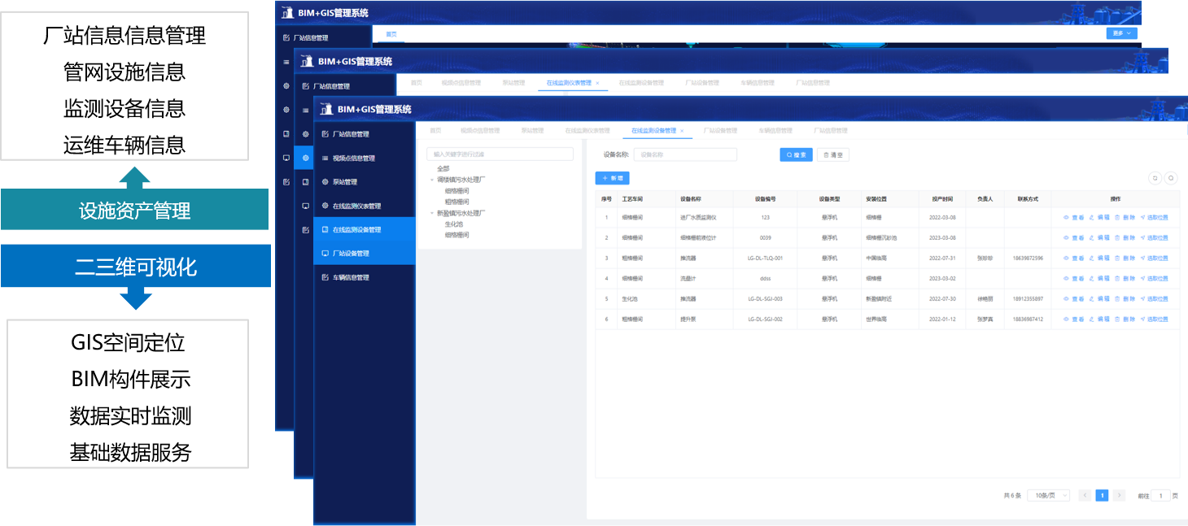Click the 编辑 pencil icon for row 3
Image resolution: width=1188 pixels, height=526 pixels.
(x=1092, y=259)
